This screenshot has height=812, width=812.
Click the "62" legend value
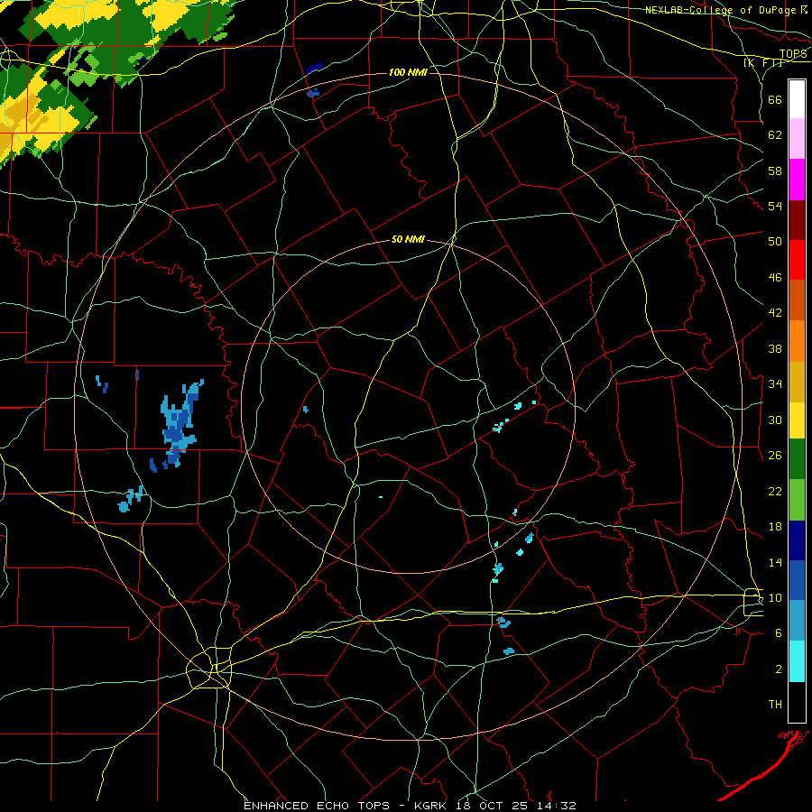pyautogui.click(x=775, y=134)
